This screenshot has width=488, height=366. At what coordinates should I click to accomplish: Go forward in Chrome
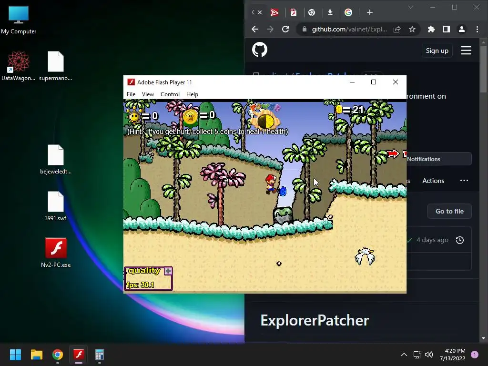click(270, 29)
